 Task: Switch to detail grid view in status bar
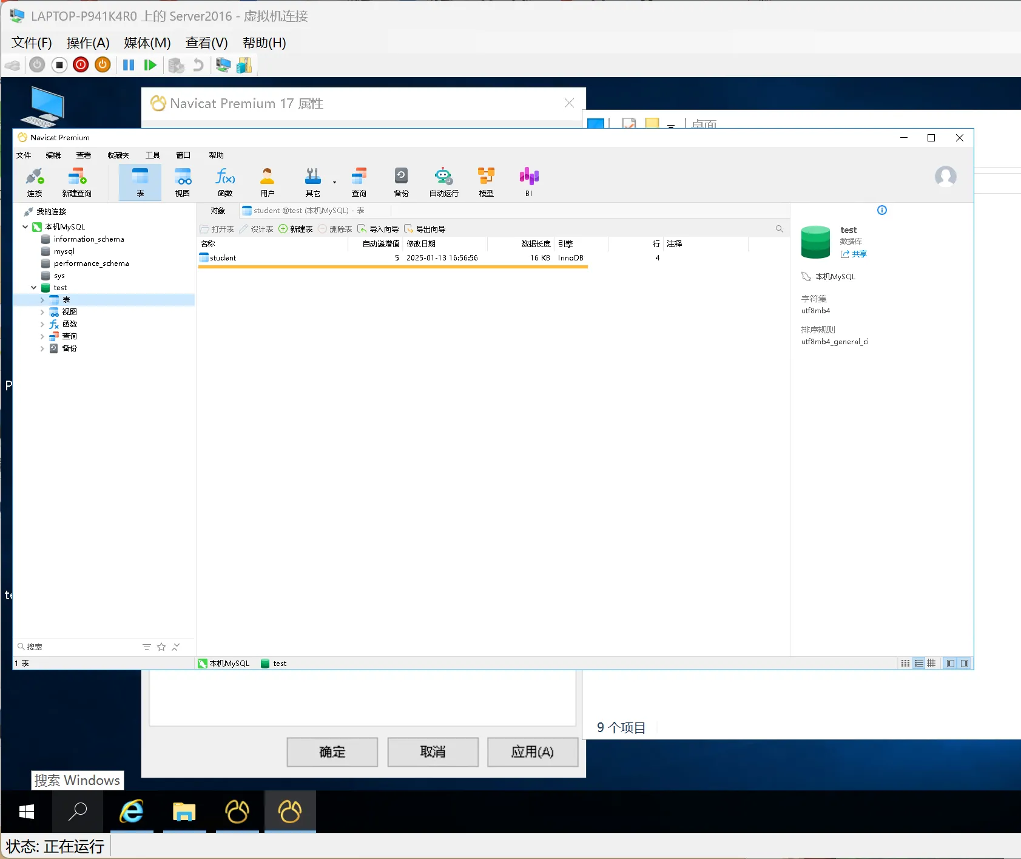click(x=931, y=664)
